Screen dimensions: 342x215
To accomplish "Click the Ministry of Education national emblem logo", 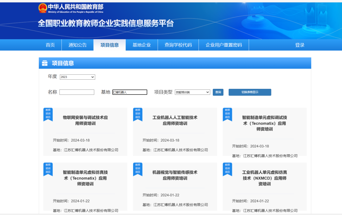I will click(42, 8).
